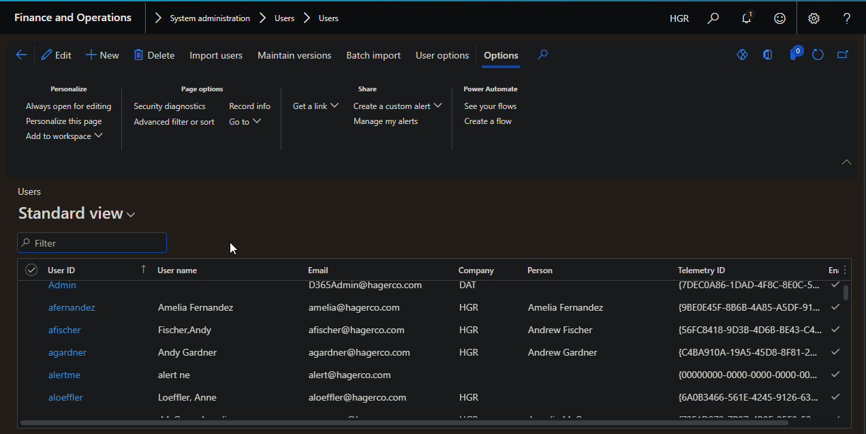
Task: Go back with the left arrow icon
Action: click(x=22, y=55)
